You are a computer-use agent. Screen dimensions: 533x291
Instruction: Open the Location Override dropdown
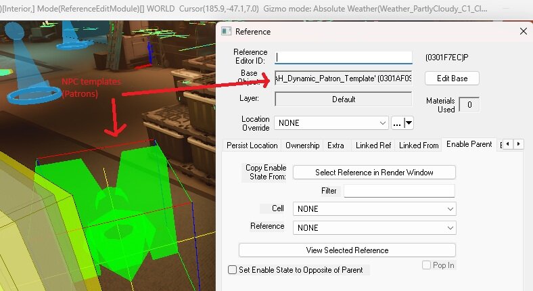click(x=331, y=123)
